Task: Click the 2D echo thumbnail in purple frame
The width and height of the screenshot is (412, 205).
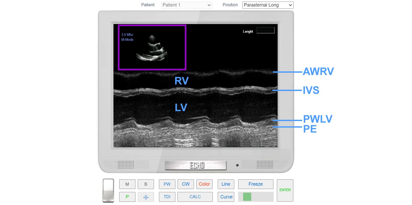Action: click(x=152, y=47)
